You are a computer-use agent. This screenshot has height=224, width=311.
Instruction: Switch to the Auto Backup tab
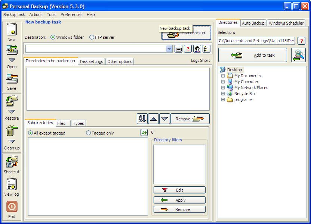click(x=253, y=23)
